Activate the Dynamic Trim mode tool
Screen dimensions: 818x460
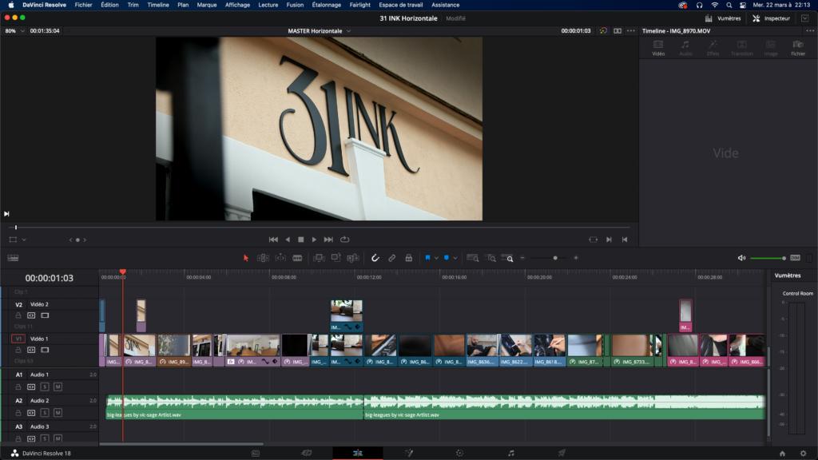point(280,258)
